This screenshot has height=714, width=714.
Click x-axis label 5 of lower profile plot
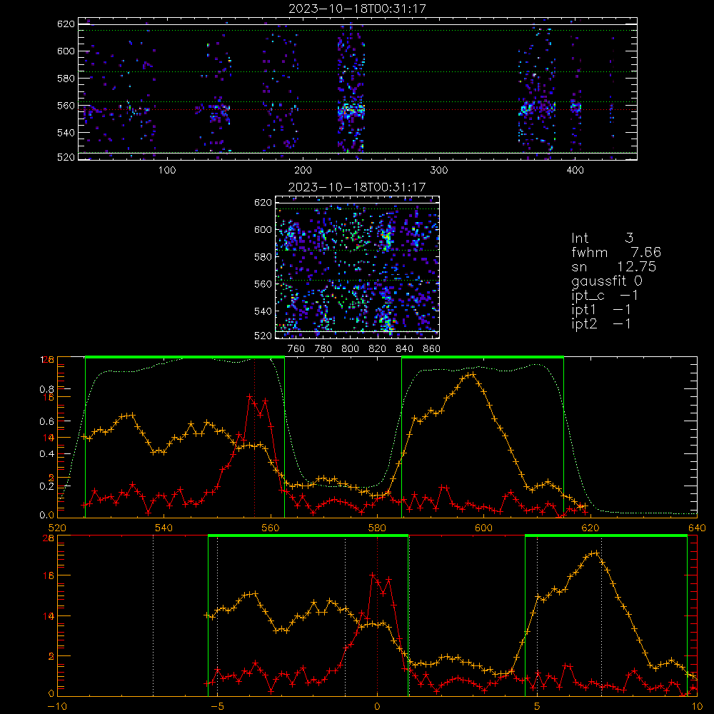(x=537, y=707)
